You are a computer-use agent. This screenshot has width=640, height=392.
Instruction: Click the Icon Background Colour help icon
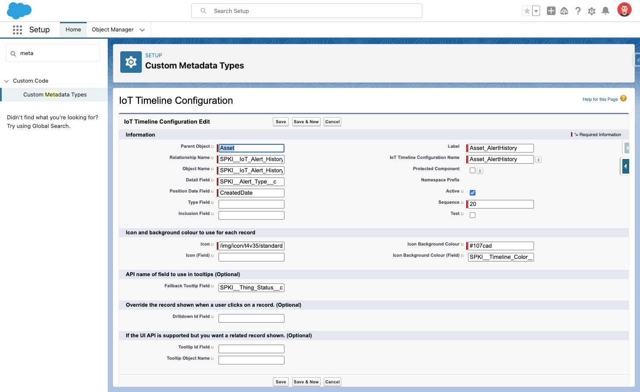(x=462, y=245)
